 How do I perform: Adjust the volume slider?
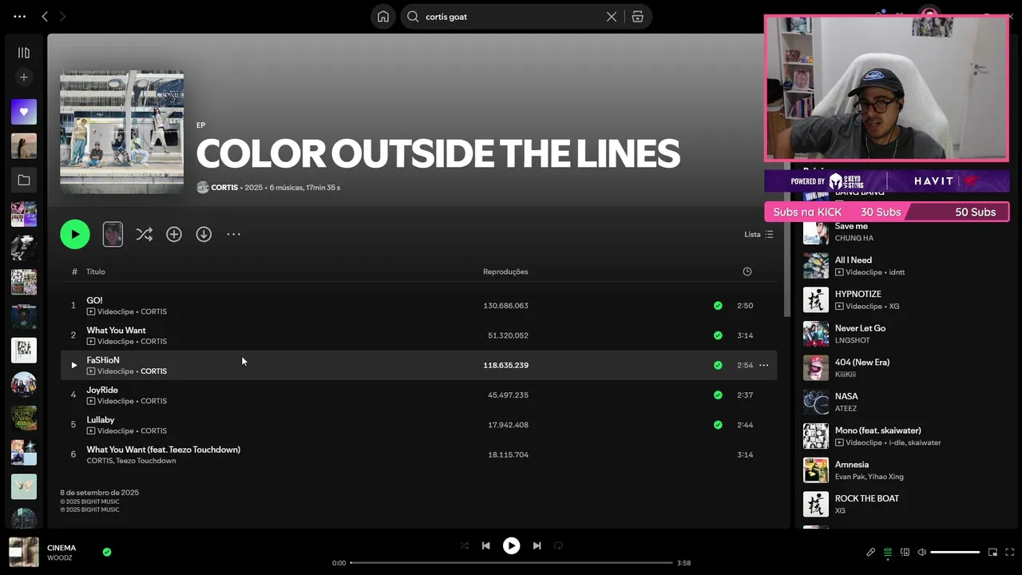pyautogui.click(x=955, y=552)
